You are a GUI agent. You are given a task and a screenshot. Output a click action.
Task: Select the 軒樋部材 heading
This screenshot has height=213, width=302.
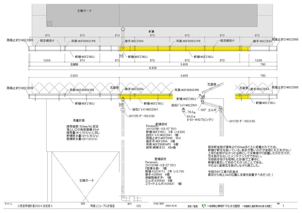161,124
